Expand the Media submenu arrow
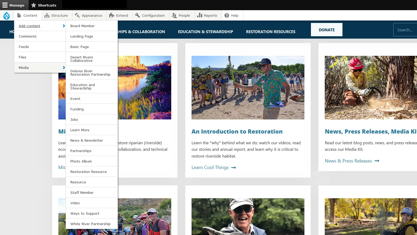The width and height of the screenshot is (417, 235). pyautogui.click(x=64, y=68)
